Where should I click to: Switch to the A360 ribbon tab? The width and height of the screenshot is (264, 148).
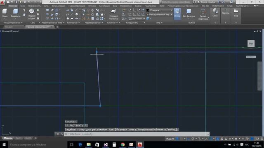(162, 6)
